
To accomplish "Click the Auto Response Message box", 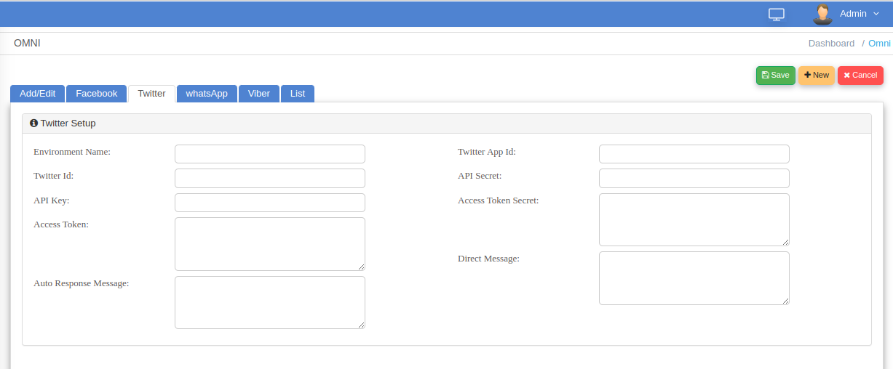I will (269, 302).
